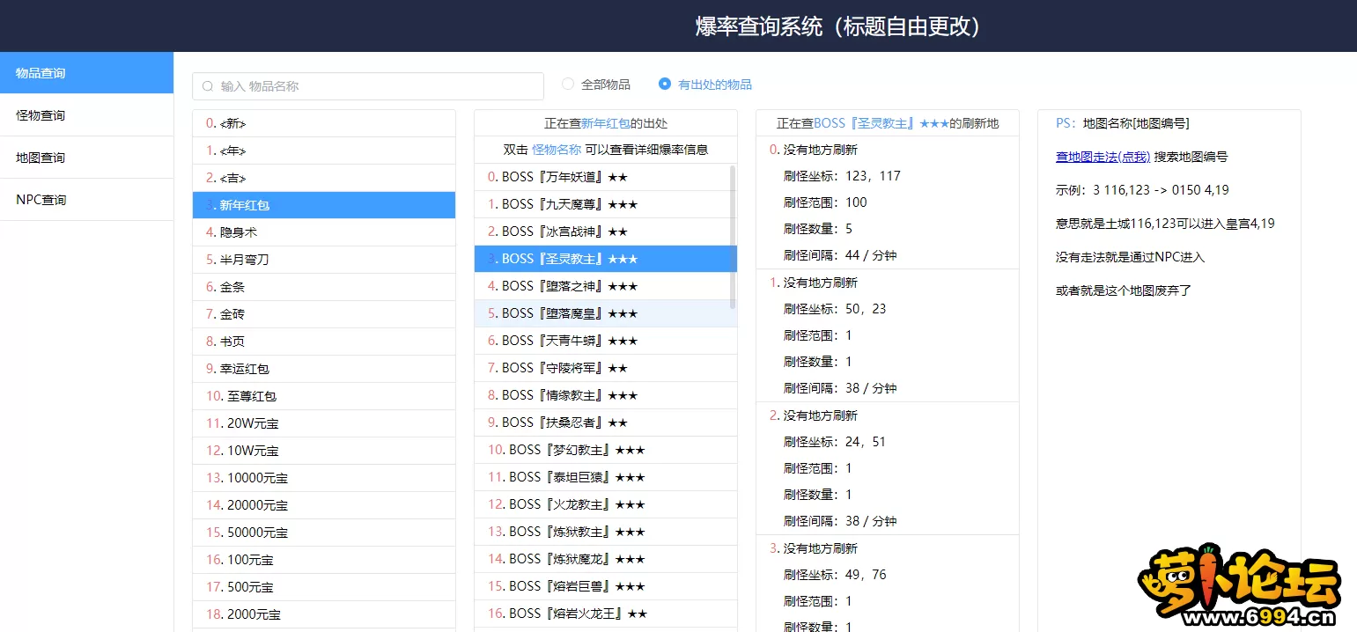Viewport: 1357px width, 632px height.
Task: Select item 18. 2000元宝
Action: point(324,614)
